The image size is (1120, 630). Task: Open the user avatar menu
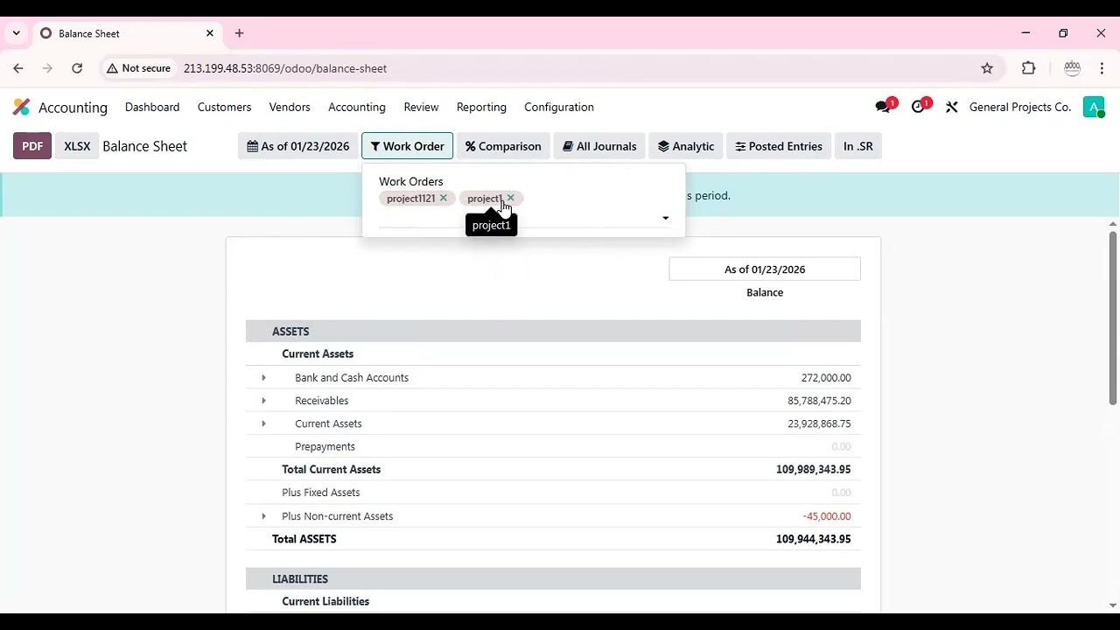coord(1094,107)
